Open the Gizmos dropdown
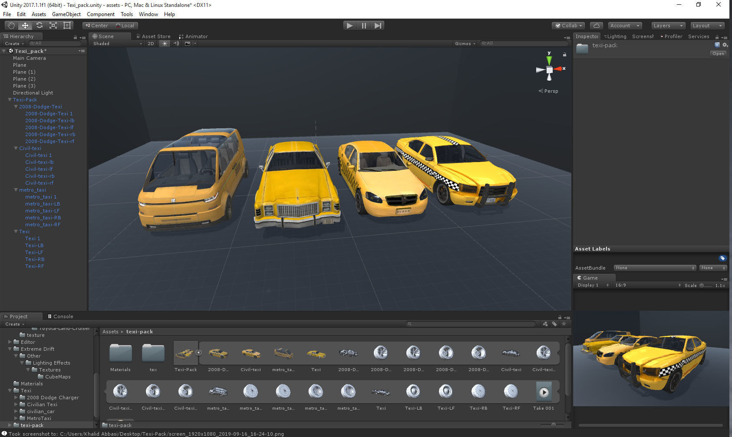Viewport: 732px width, 437px height. pos(465,43)
